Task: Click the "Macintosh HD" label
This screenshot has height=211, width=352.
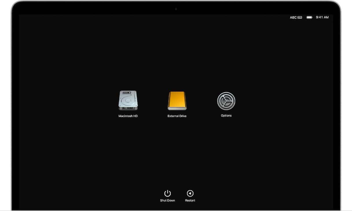Action: point(128,116)
